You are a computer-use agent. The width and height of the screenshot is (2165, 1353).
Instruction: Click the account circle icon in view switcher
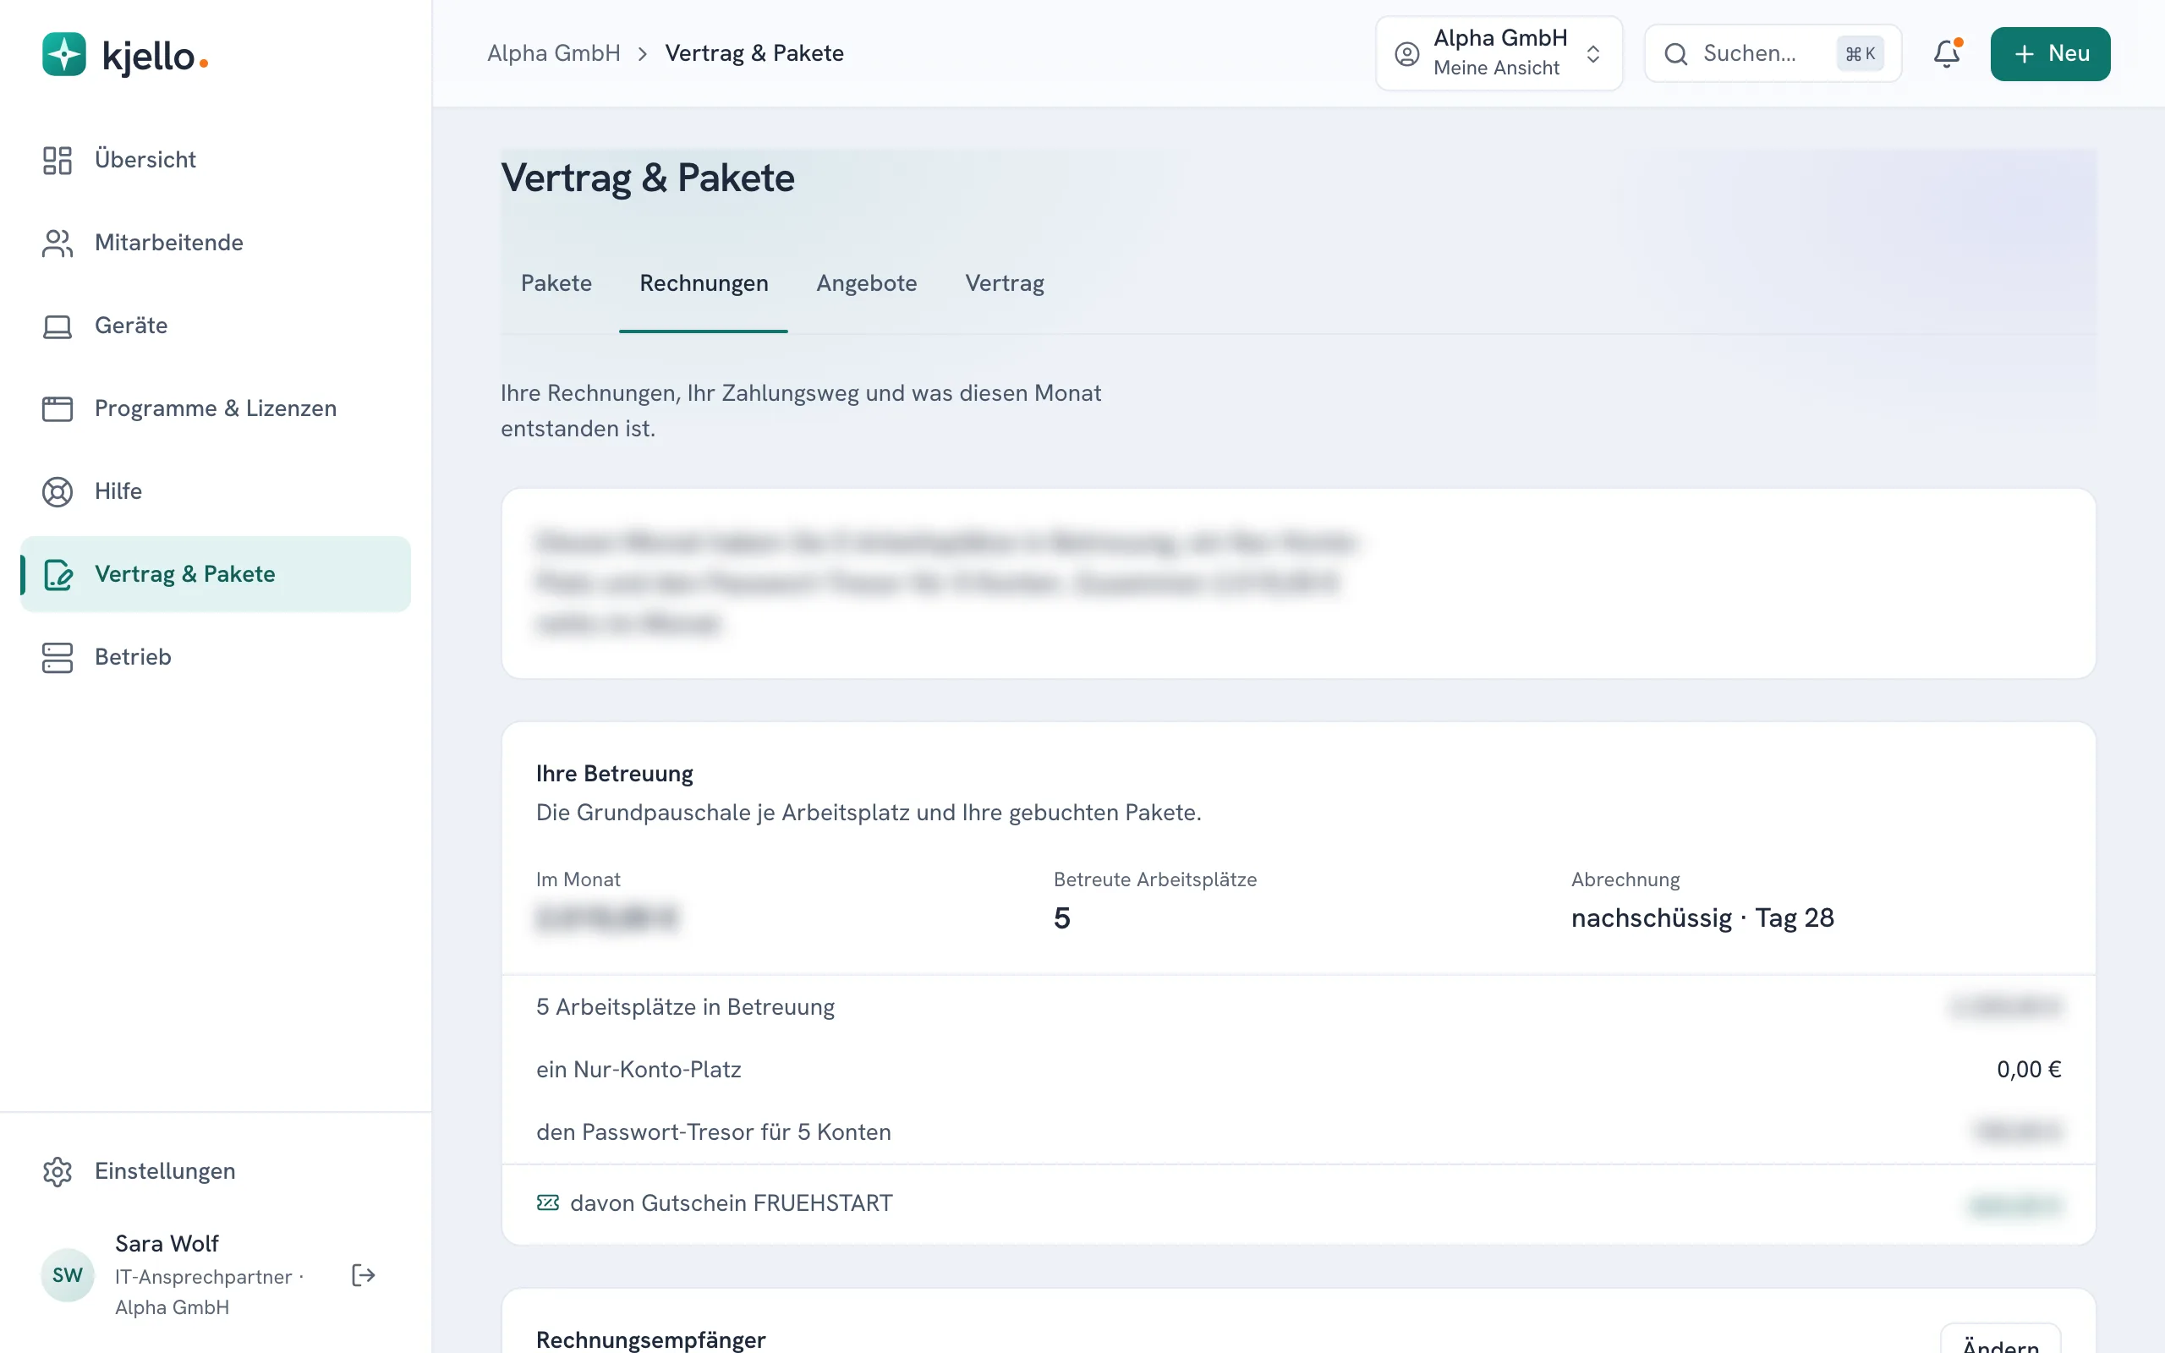[x=1407, y=53]
